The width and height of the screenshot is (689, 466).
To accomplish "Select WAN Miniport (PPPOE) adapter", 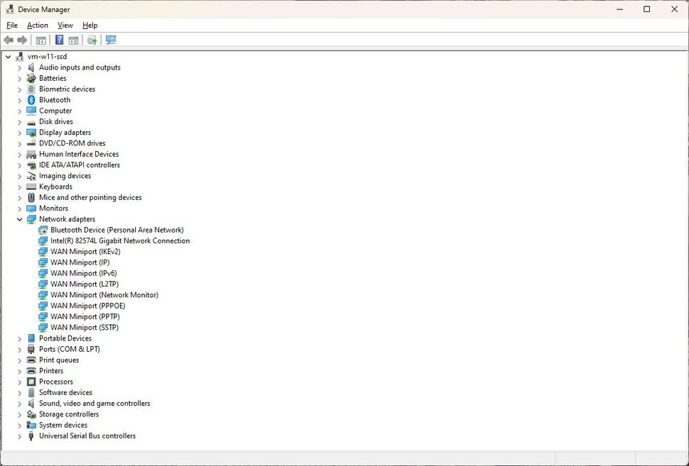I will click(x=87, y=306).
